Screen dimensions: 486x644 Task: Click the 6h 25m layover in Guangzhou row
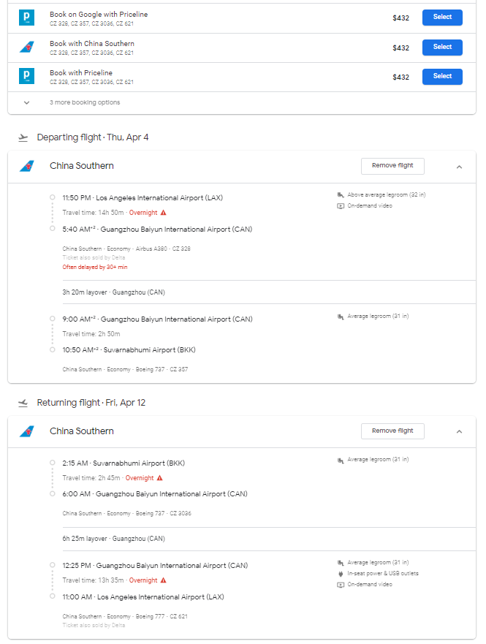pos(113,539)
